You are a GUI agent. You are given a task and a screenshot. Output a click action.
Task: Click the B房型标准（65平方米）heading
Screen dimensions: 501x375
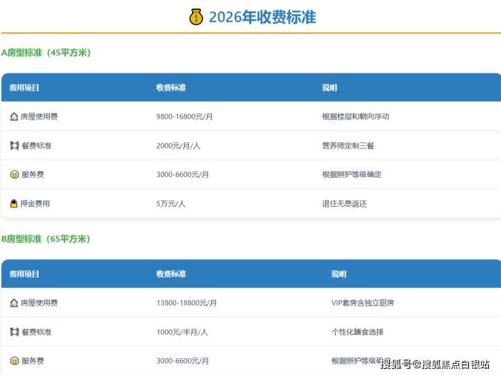(46, 239)
